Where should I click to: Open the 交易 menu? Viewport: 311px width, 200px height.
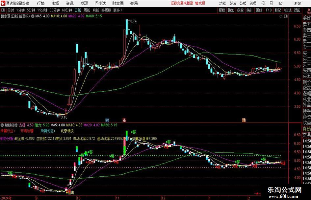[134, 3]
